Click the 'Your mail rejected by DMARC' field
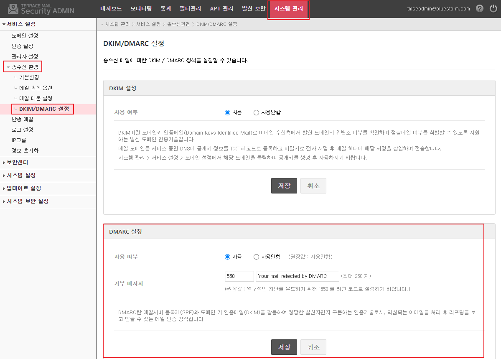501x359 pixels. coord(298,276)
